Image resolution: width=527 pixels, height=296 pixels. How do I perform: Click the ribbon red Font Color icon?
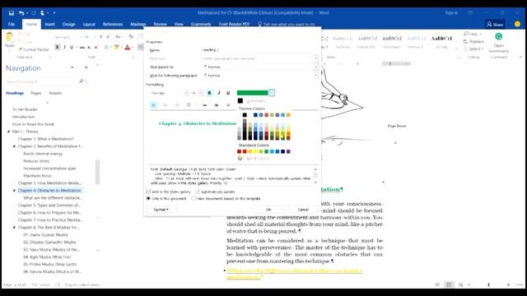pos(128,48)
